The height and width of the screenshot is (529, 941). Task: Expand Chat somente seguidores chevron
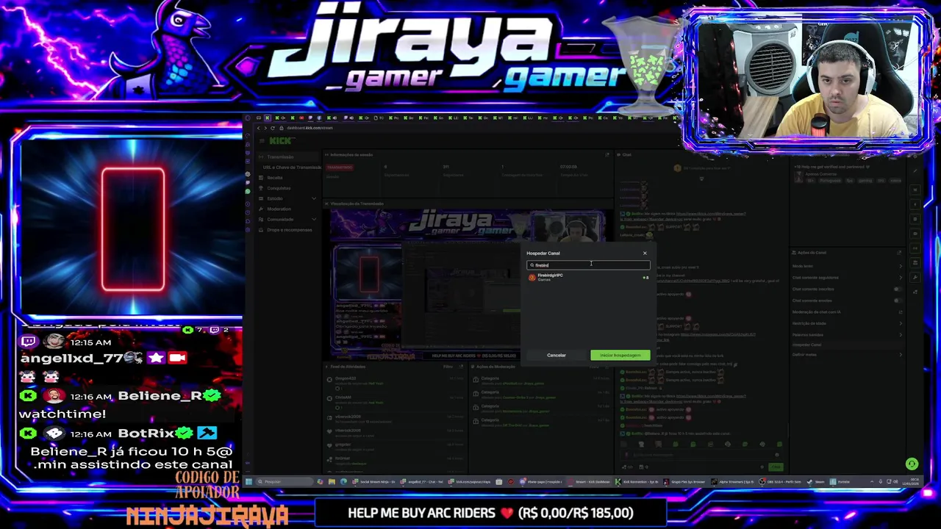pos(901,278)
